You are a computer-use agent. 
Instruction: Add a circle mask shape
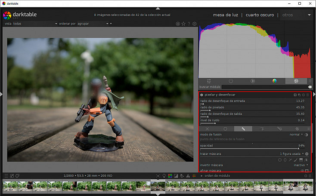click(280, 160)
